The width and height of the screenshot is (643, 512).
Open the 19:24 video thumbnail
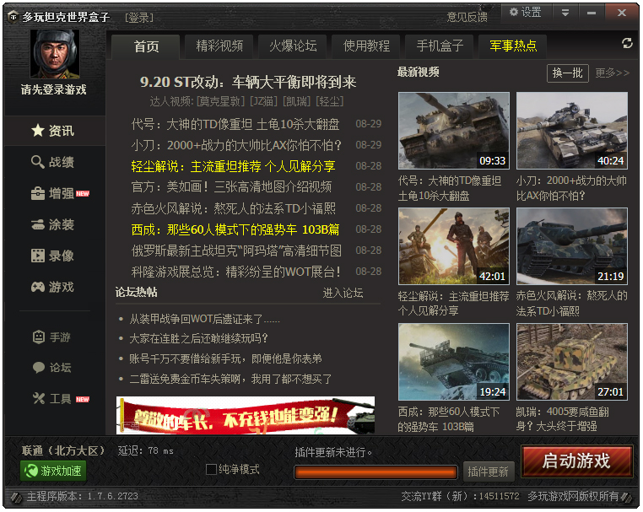[x=453, y=362]
